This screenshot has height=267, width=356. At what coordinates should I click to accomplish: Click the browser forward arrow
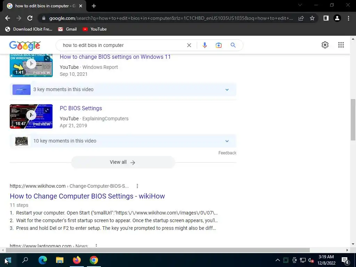pos(19,18)
